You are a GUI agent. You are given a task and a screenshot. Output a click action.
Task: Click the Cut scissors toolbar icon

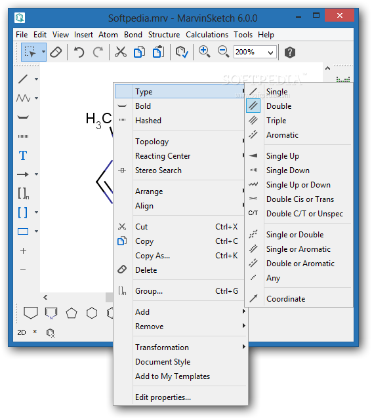(121, 52)
